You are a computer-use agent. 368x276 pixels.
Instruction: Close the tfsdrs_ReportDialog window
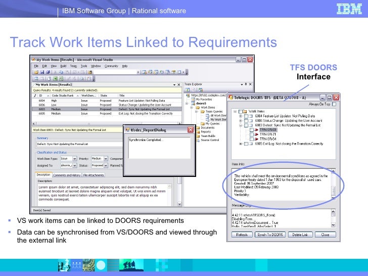(191, 130)
